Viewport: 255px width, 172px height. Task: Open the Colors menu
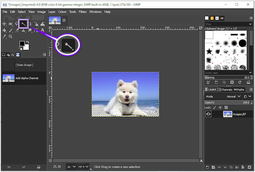[x=62, y=12]
